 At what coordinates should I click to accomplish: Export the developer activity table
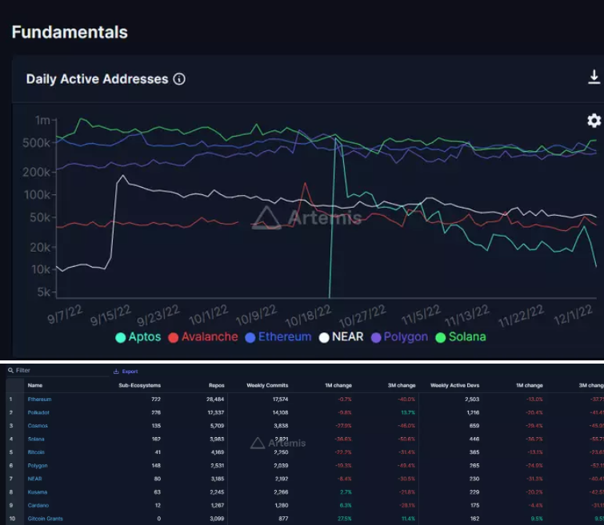tap(126, 372)
